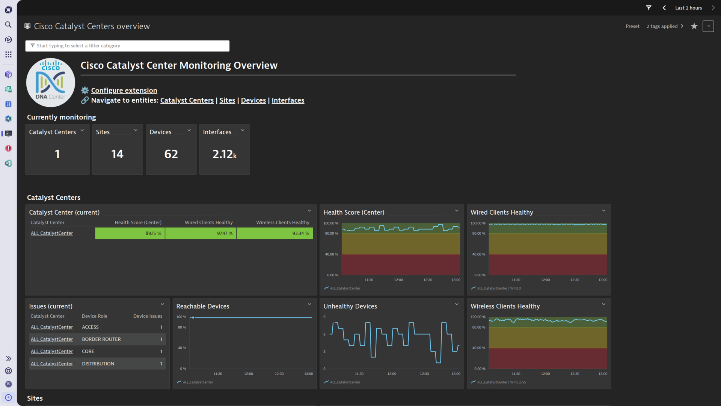Open Devices tile dropdown chevron
721x406 pixels.
tap(189, 130)
